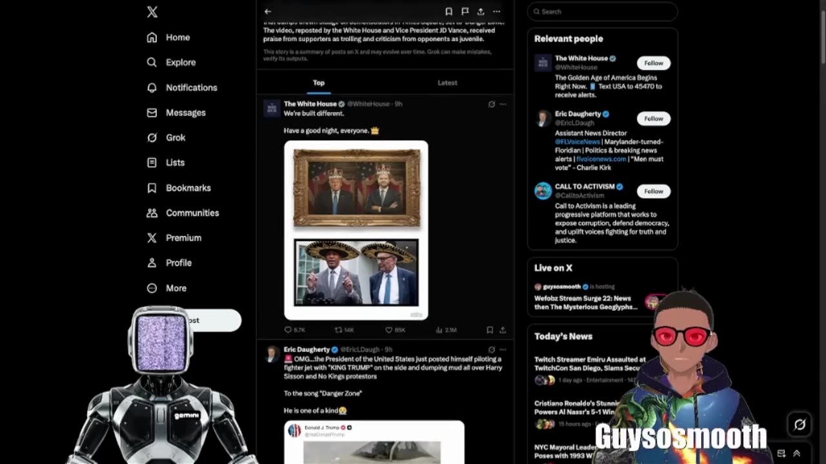This screenshot has height=464, width=826.
Task: Click the back arrow at top
Action: [x=268, y=11]
